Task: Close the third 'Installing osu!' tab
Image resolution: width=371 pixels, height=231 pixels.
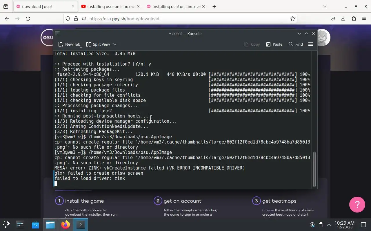Action: [x=203, y=6]
